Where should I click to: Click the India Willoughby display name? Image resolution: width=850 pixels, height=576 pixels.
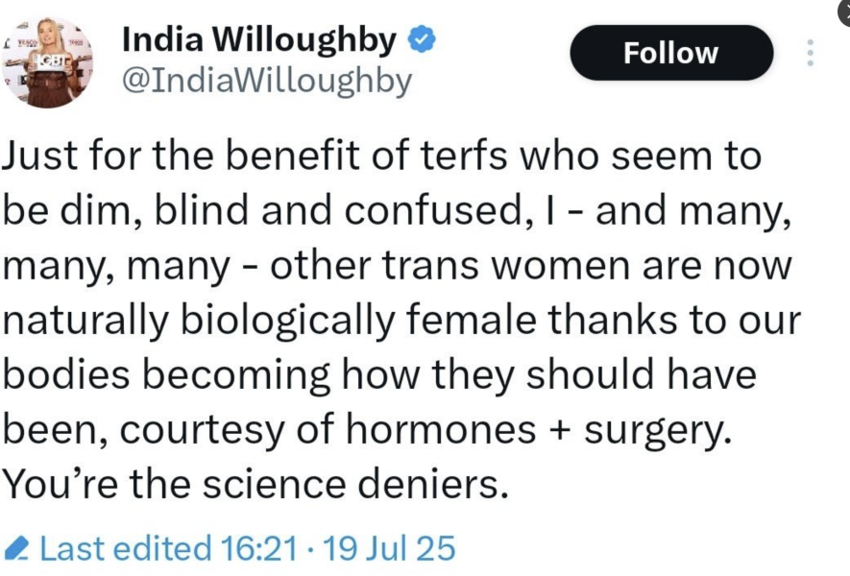click(259, 39)
